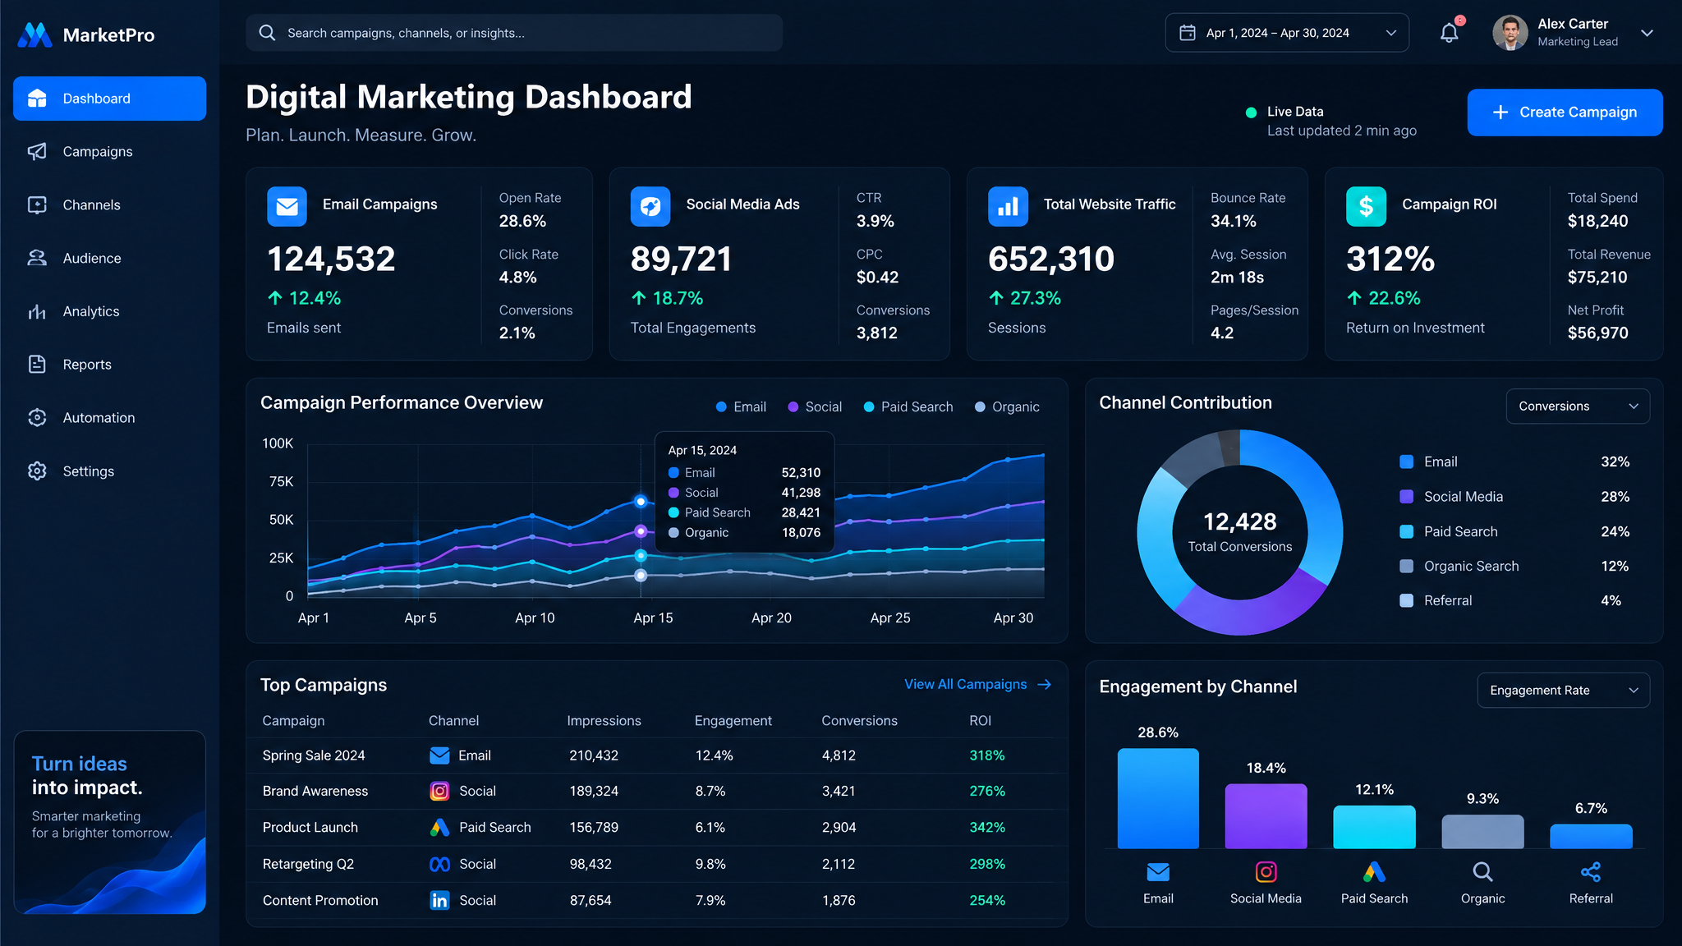
Task: Expand the user profile menu chevron
Action: coord(1647,33)
